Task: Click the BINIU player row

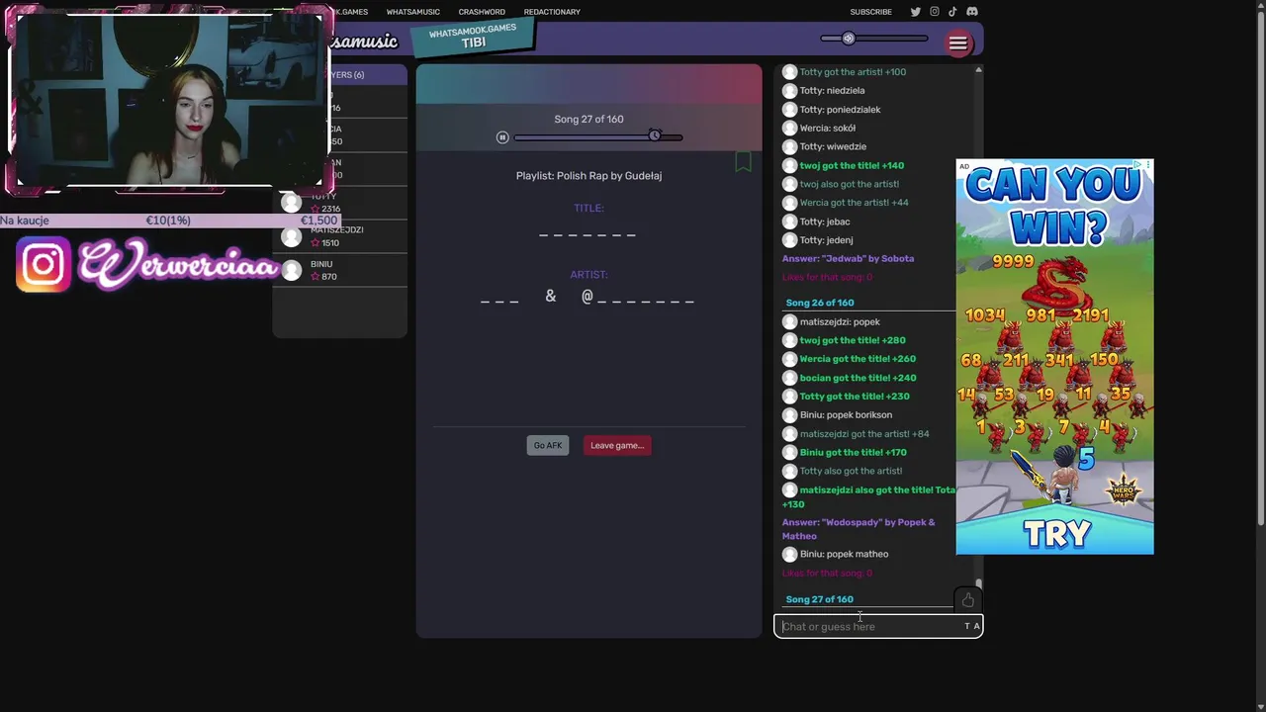Action: pos(340,270)
